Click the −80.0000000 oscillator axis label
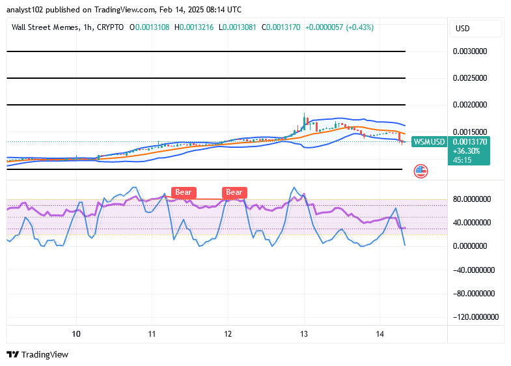Screen dimensions: 511x366 [x=474, y=294]
